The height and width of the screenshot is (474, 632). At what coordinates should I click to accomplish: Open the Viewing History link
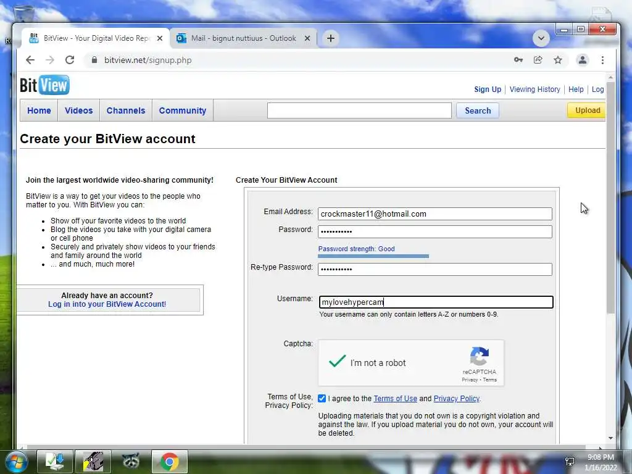pyautogui.click(x=535, y=89)
